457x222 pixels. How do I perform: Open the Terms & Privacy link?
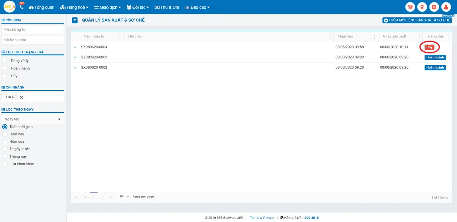click(x=262, y=218)
